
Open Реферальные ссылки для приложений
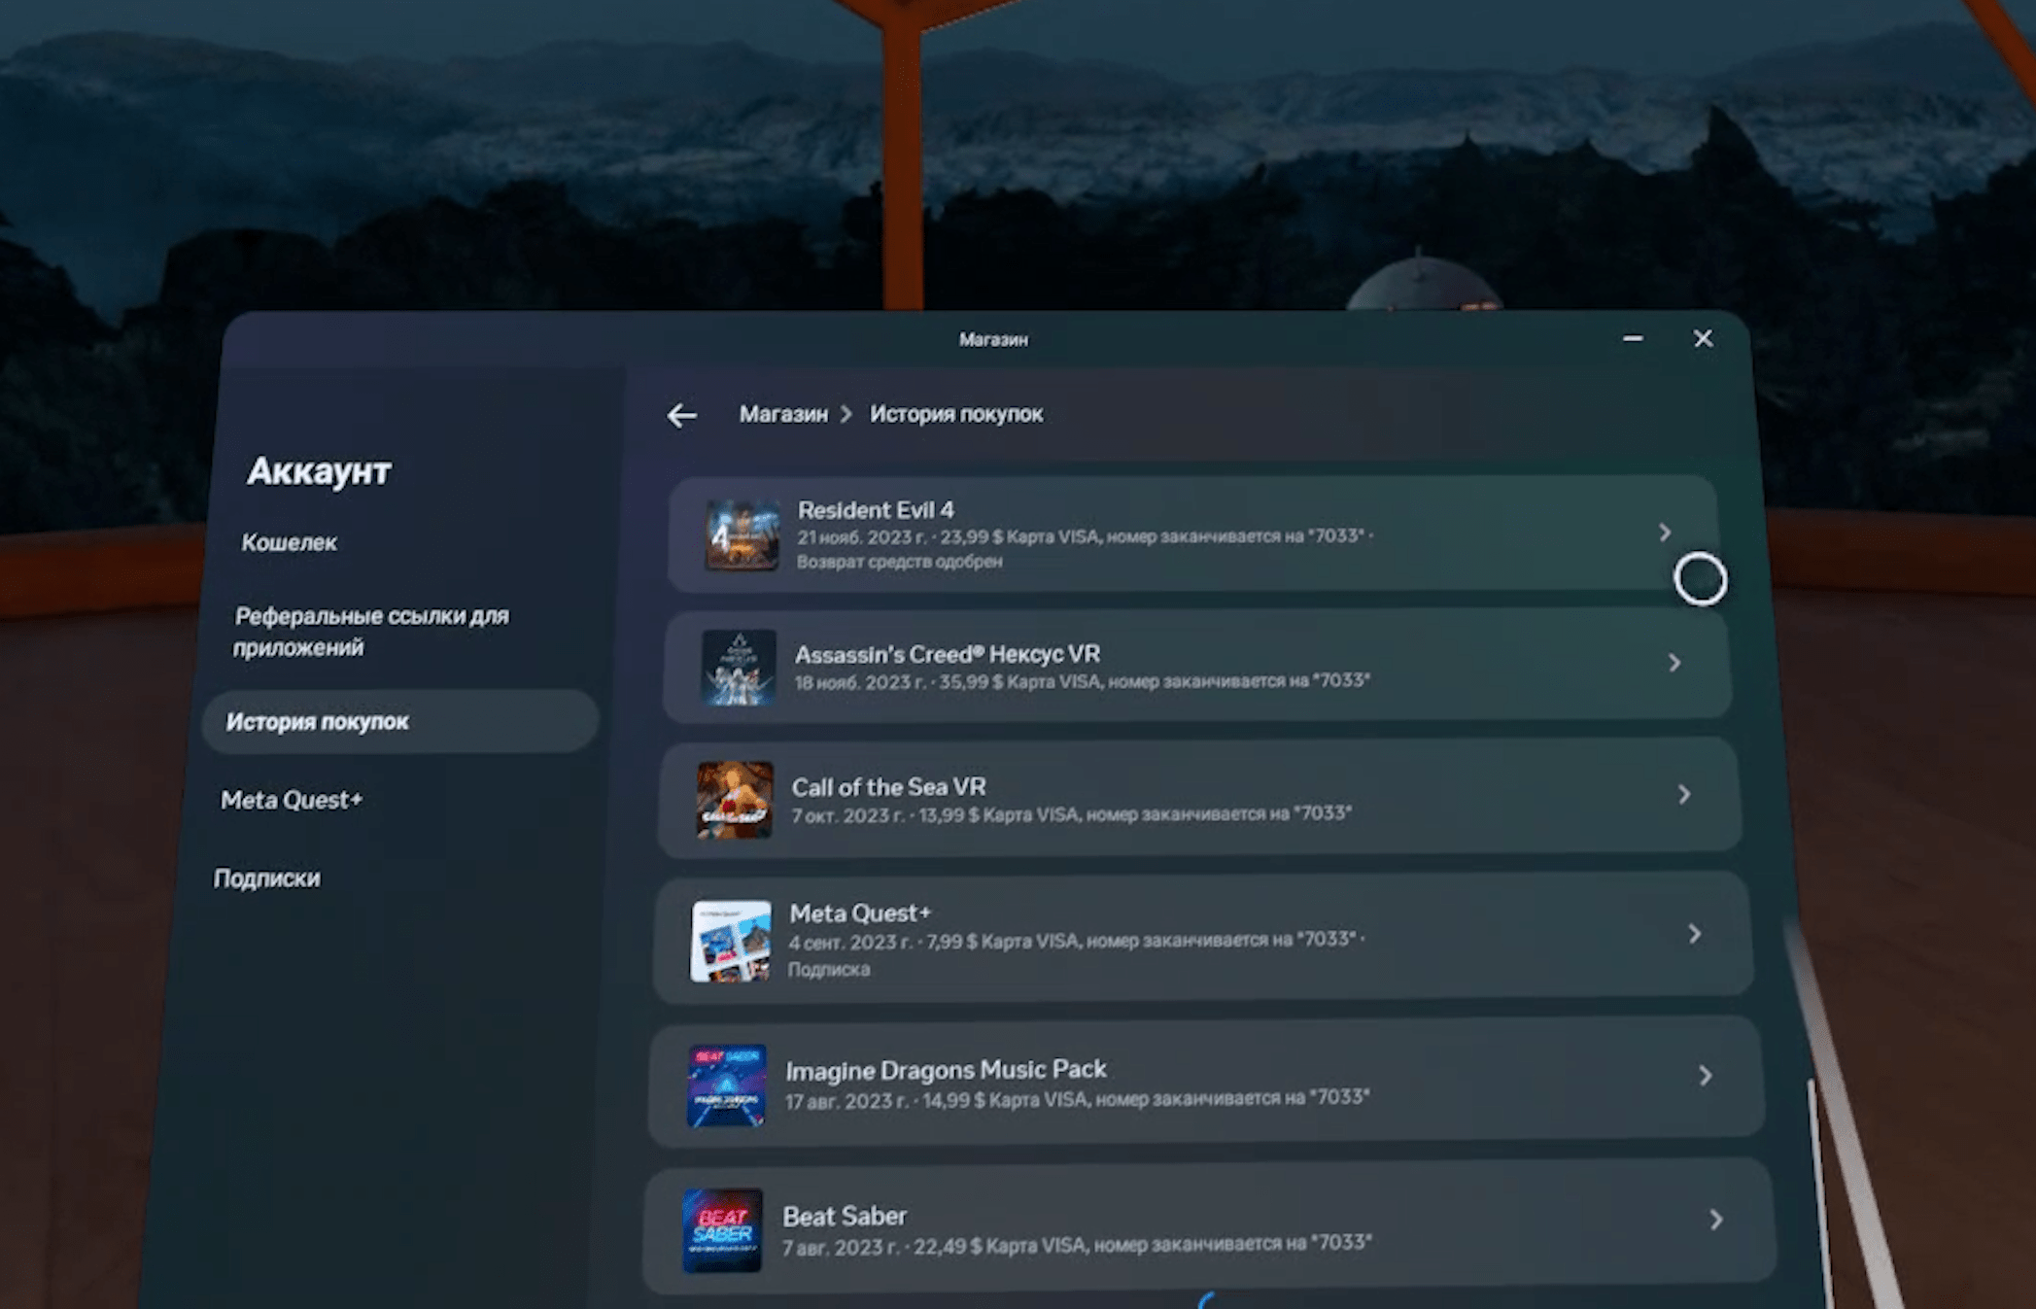click(x=369, y=632)
